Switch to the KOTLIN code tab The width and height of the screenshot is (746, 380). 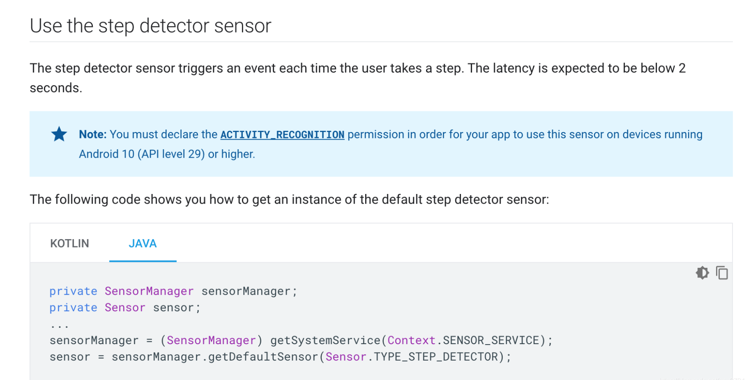(70, 243)
